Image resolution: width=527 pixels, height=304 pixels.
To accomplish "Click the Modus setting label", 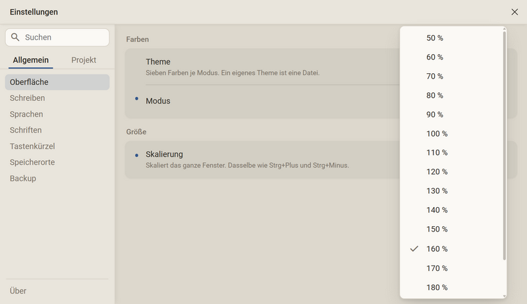I will [x=158, y=101].
